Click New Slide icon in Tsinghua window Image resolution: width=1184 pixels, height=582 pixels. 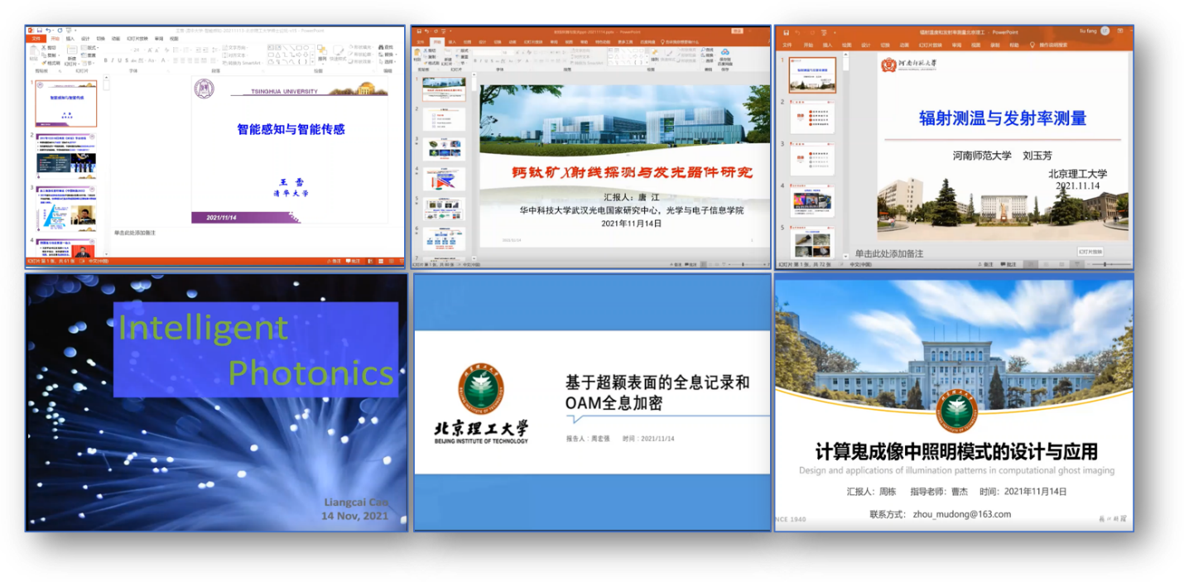pos(73,51)
